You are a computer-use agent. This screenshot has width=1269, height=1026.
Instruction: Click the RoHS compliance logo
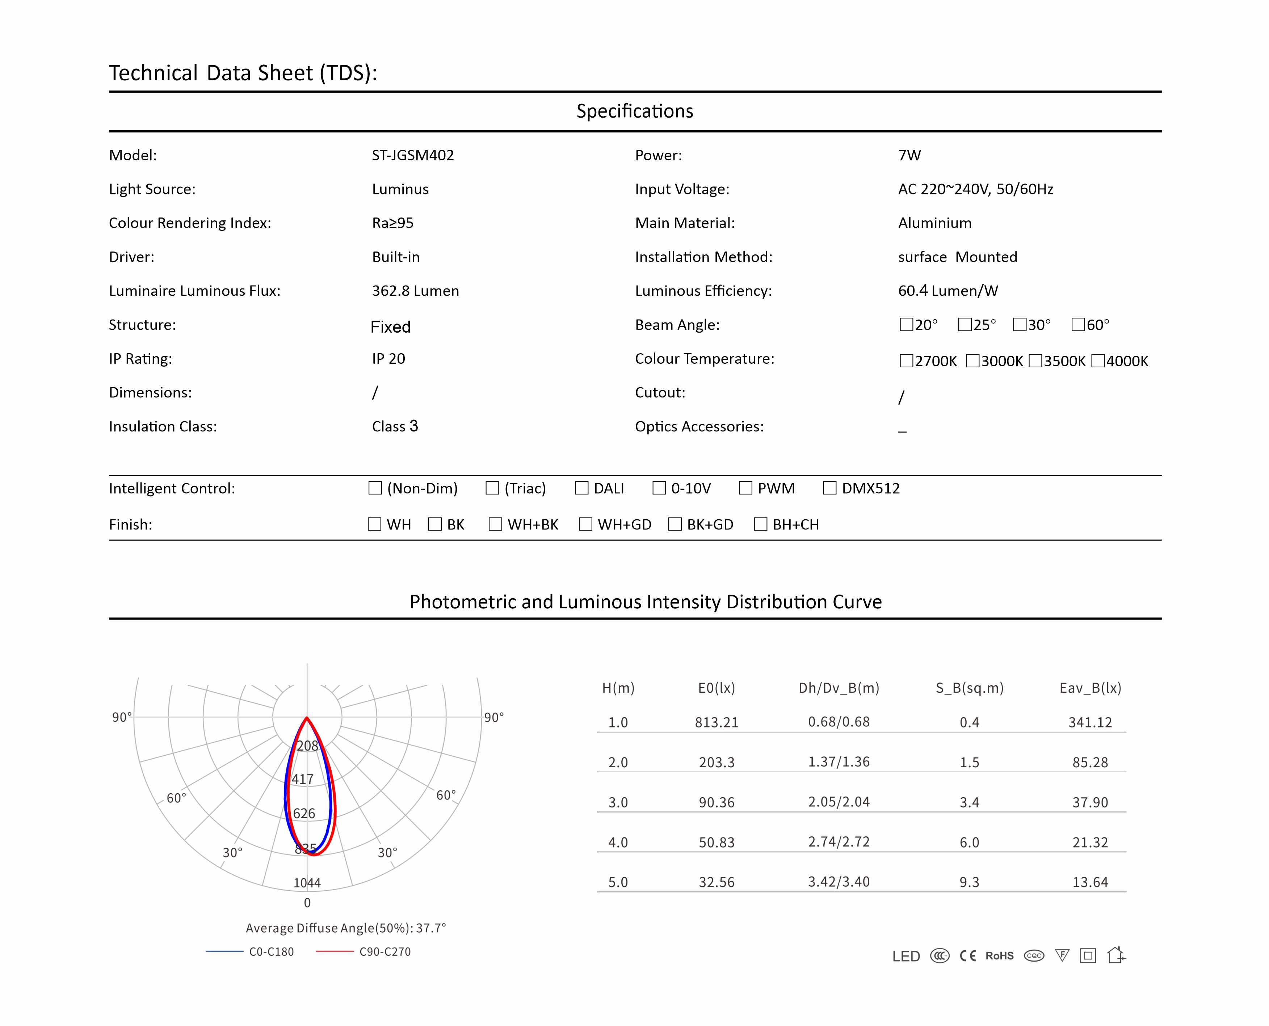tap(999, 956)
